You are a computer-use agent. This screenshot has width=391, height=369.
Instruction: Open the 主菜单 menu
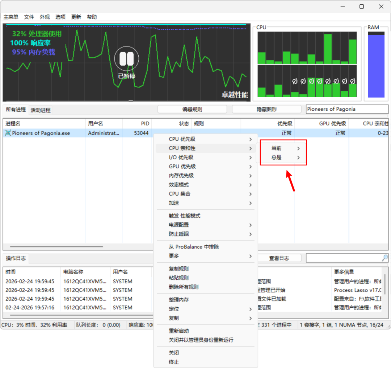pos(11,17)
